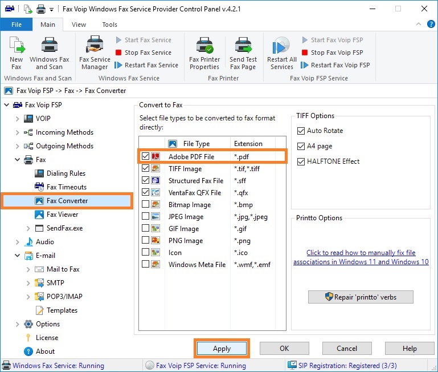Open quick access toolbar dropdown arrow

click(x=51, y=10)
